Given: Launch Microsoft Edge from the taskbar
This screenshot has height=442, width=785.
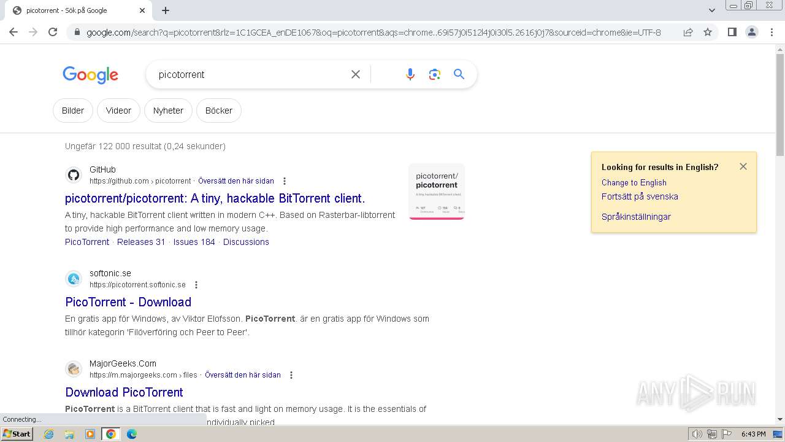Looking at the screenshot, I should pos(132,434).
